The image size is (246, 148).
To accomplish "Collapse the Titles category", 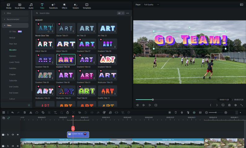I will (x=15, y=25).
